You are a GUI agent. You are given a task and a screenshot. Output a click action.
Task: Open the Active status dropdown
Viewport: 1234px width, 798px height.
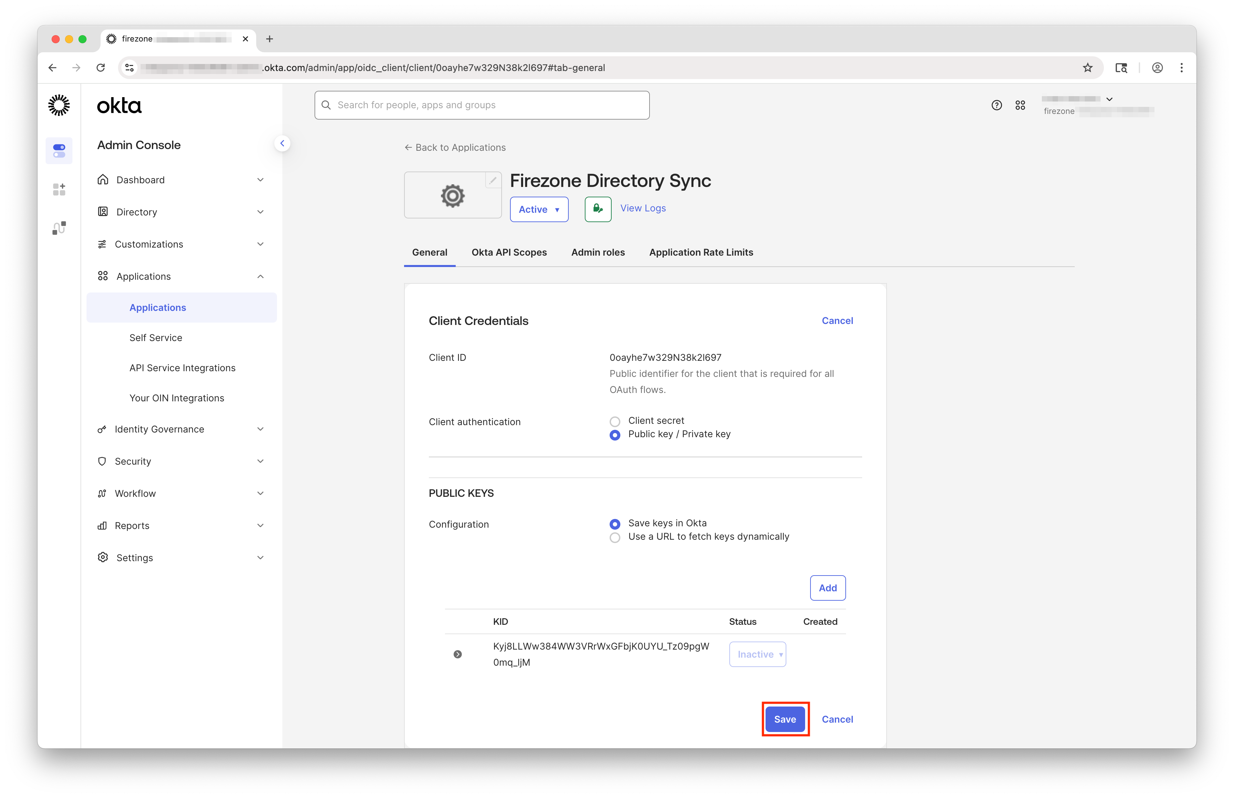pyautogui.click(x=539, y=209)
